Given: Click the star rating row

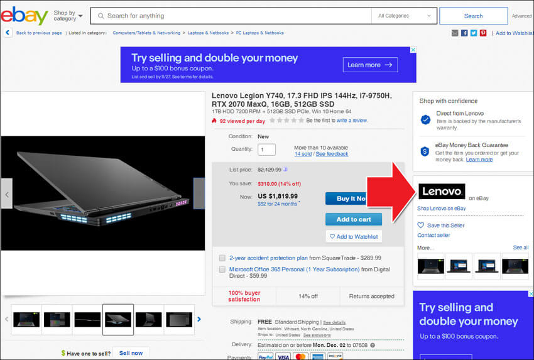Looking at the screenshot, I should 286,120.
